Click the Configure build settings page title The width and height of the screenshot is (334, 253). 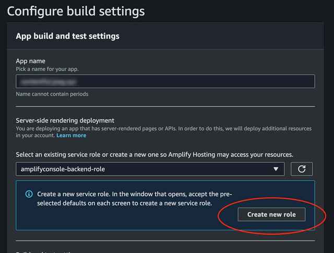click(x=76, y=11)
